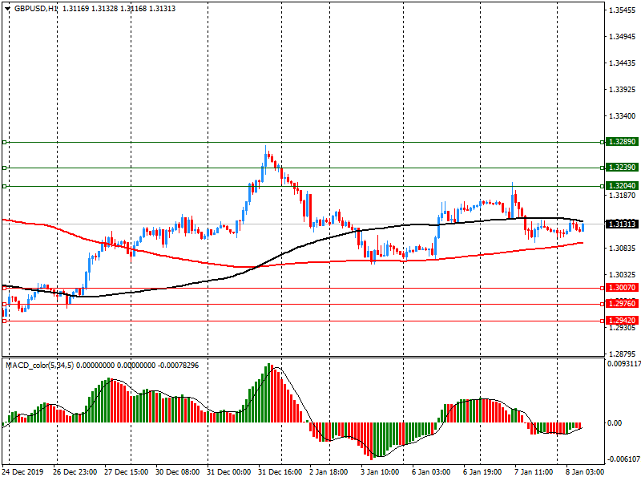
Task: Click the 1.30070 red price label
Action: click(622, 287)
